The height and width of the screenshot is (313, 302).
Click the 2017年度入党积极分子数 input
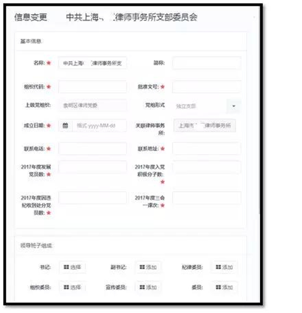tap(207, 167)
